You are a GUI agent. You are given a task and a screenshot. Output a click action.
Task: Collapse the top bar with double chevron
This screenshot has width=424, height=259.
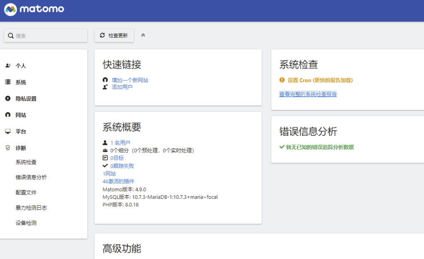(x=143, y=35)
